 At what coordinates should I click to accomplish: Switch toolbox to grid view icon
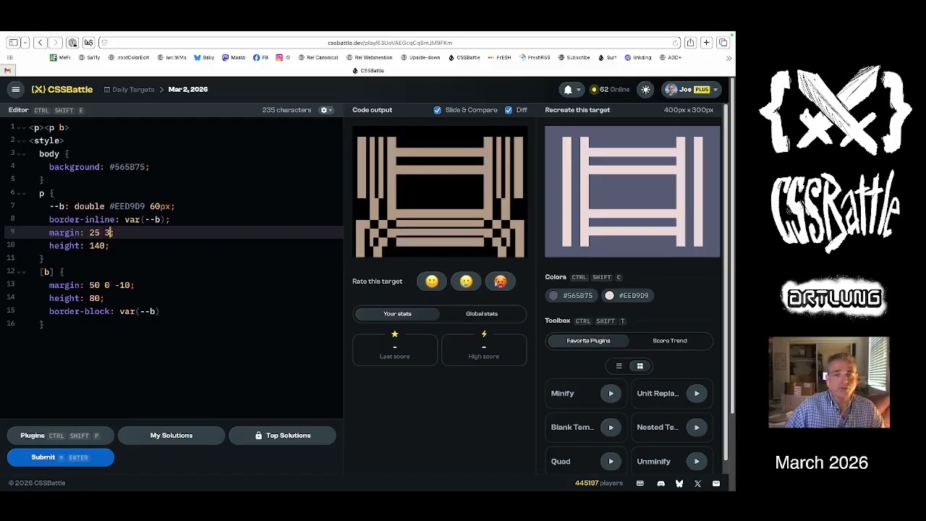pyautogui.click(x=640, y=366)
